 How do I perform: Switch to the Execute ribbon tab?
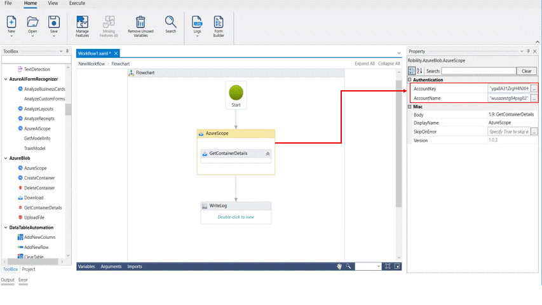[x=77, y=3]
